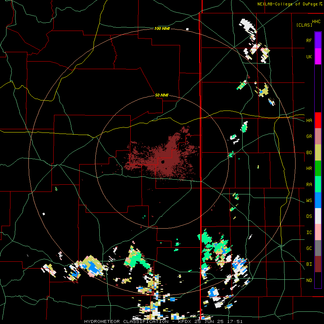
Task: Click the DS white legend swatch
Action: click(318, 216)
